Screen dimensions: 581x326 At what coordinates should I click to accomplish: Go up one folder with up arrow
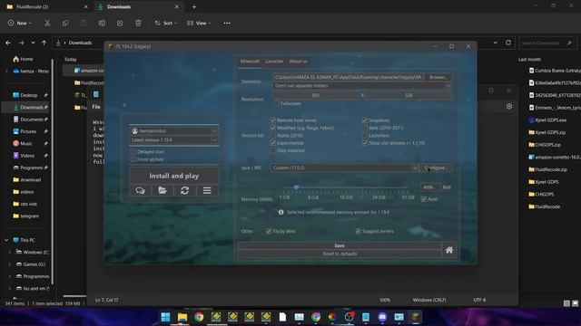coord(44,43)
